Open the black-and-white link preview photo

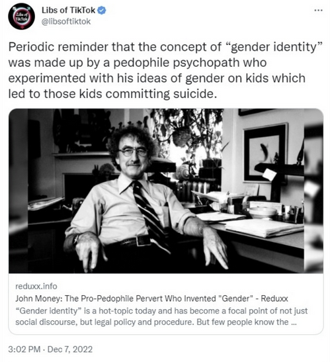166,191
